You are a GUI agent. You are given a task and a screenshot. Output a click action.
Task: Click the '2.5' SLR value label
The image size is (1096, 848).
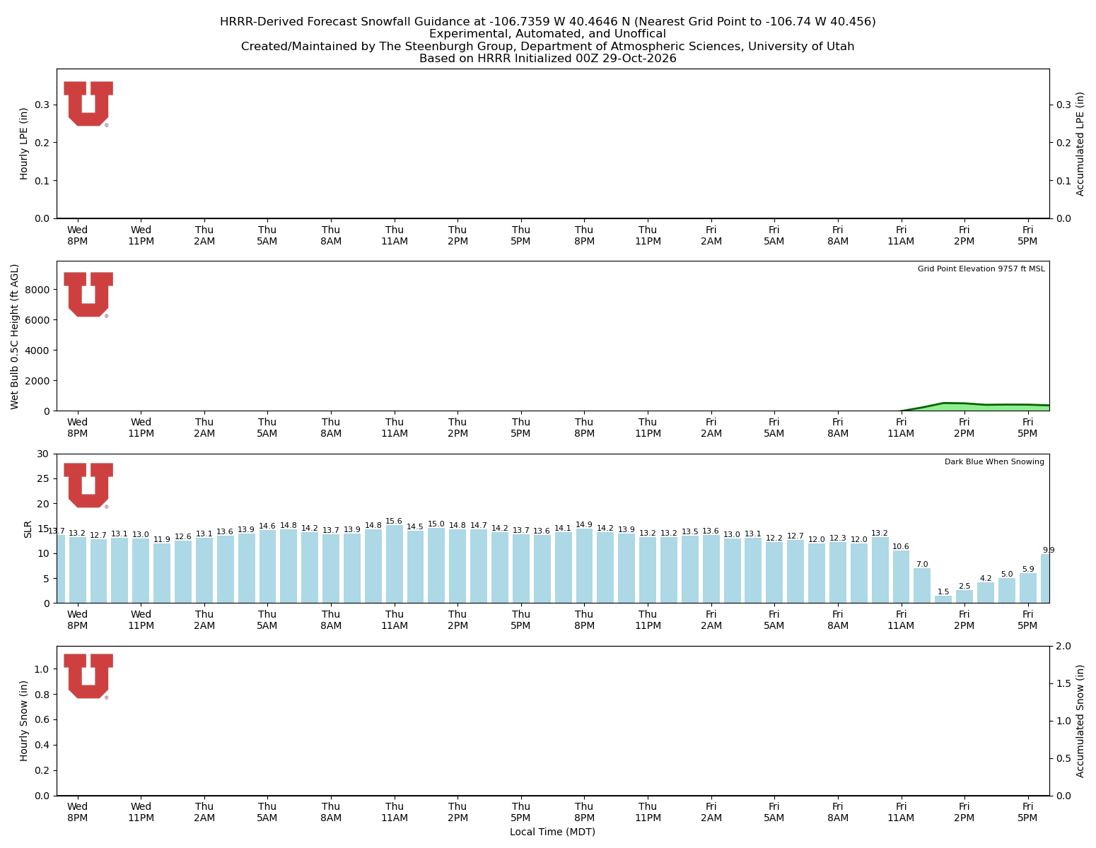964,587
